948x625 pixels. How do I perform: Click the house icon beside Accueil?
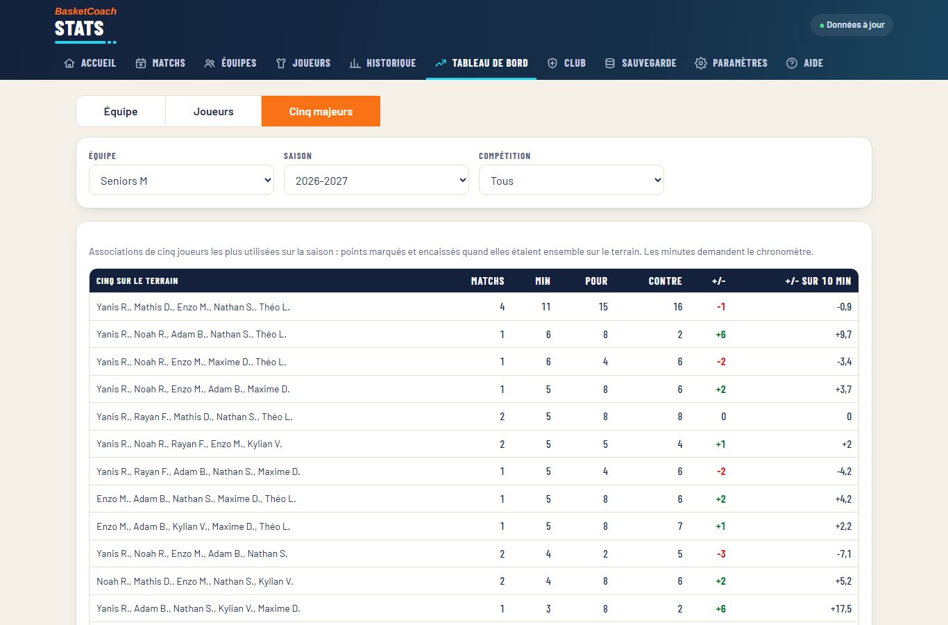click(69, 63)
